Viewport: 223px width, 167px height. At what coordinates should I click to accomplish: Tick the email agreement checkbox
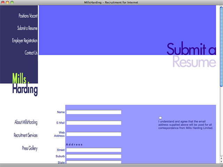(160, 118)
